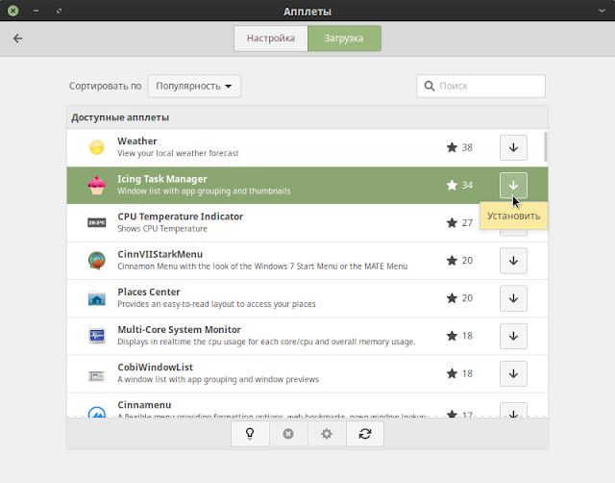This screenshot has width=615, height=483.
Task: Click the star next to Places Center
Action: (452, 298)
